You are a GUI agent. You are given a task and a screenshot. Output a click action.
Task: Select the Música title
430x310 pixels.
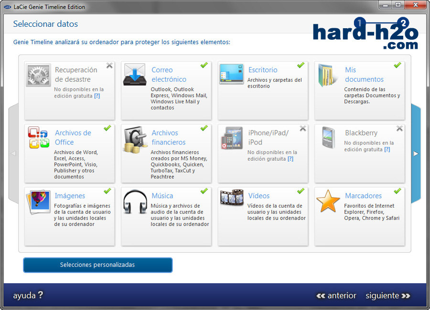click(x=162, y=196)
